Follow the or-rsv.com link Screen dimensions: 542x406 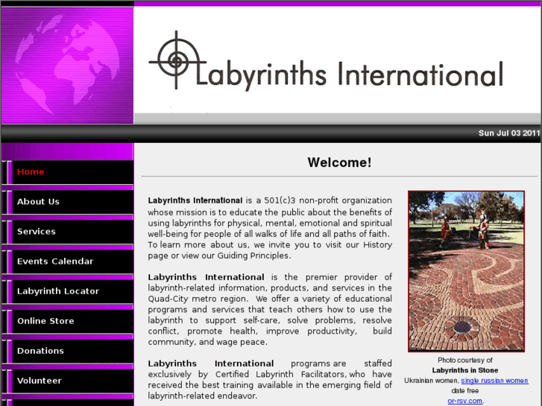coord(465,401)
